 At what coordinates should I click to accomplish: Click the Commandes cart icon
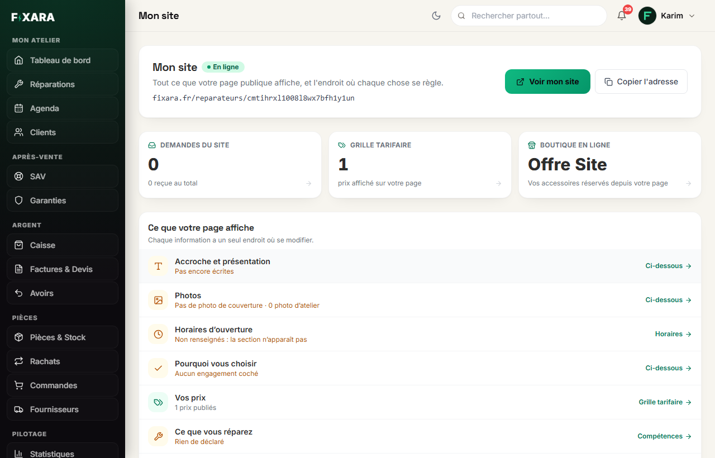(x=19, y=385)
